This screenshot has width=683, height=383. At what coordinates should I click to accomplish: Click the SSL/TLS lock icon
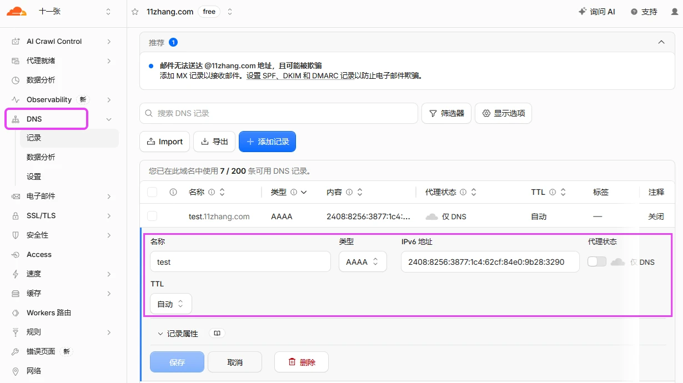[x=16, y=216]
